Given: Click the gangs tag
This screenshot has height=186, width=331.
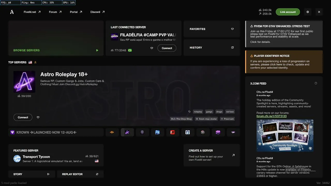Looking at the screenshot, I should click(209, 112).
